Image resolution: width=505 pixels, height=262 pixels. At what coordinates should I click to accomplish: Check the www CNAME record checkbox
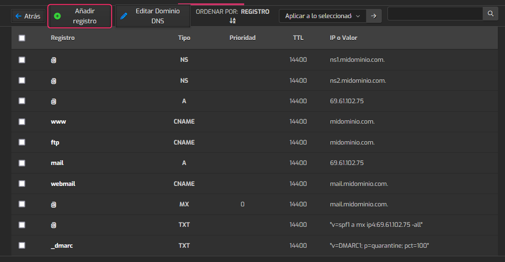[22, 122]
